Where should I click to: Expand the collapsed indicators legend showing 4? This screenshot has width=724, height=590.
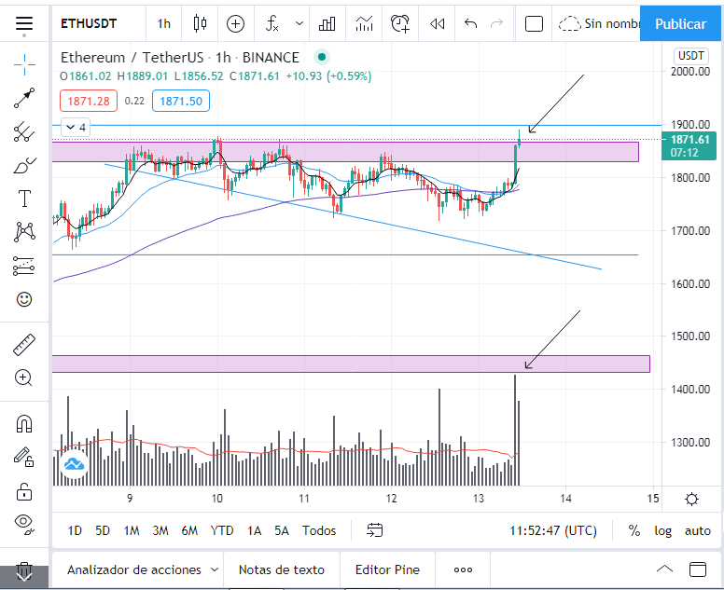coord(76,128)
